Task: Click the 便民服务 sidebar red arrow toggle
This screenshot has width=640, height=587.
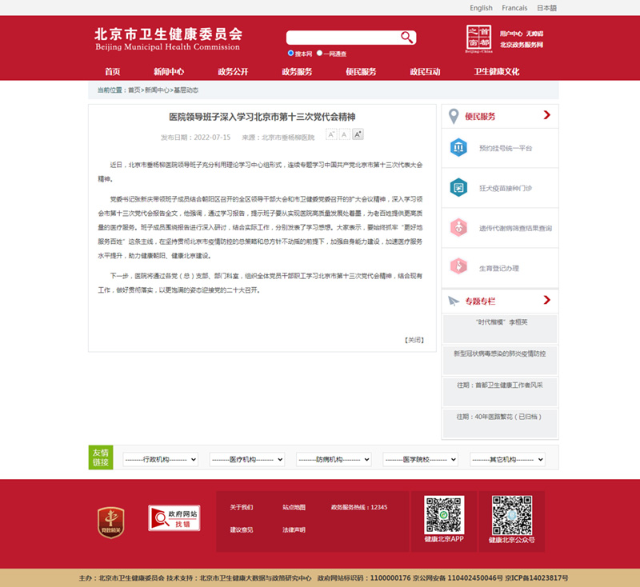Action: point(547,116)
